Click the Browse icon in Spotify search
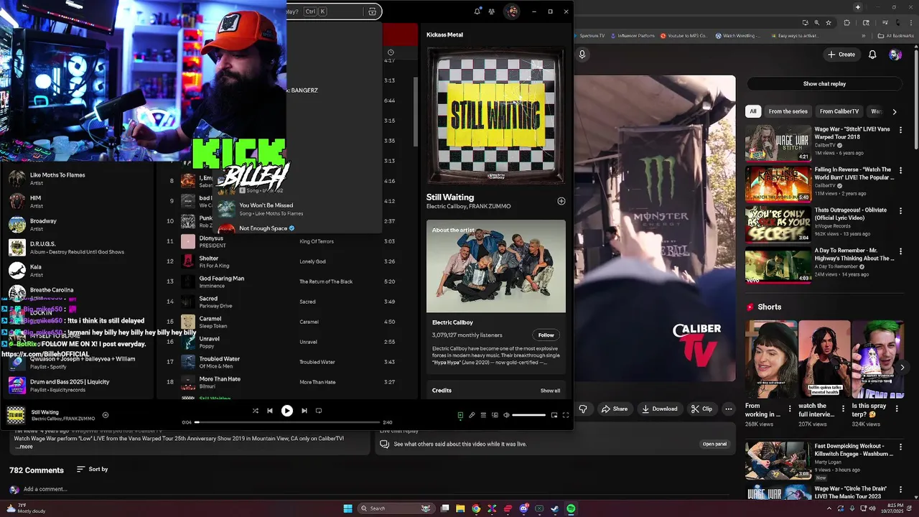The width and height of the screenshot is (919, 517). pos(372,11)
